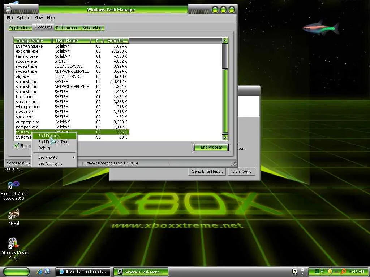
Task: Open the File menu
Action: 10,18
